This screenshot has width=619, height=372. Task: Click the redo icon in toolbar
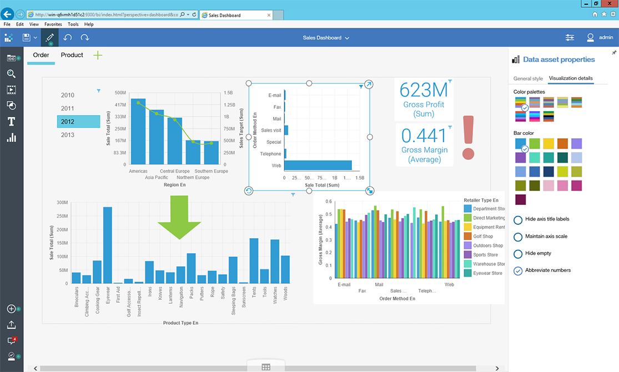pos(84,37)
